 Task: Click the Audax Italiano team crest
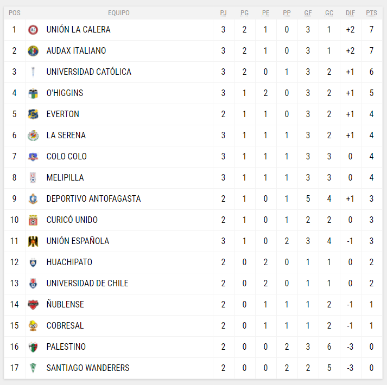pyautogui.click(x=33, y=51)
